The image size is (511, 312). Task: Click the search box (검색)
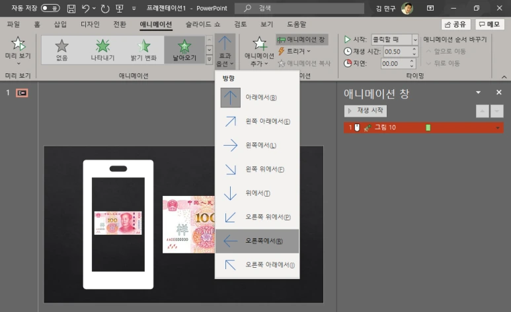pyautogui.click(x=299, y=8)
